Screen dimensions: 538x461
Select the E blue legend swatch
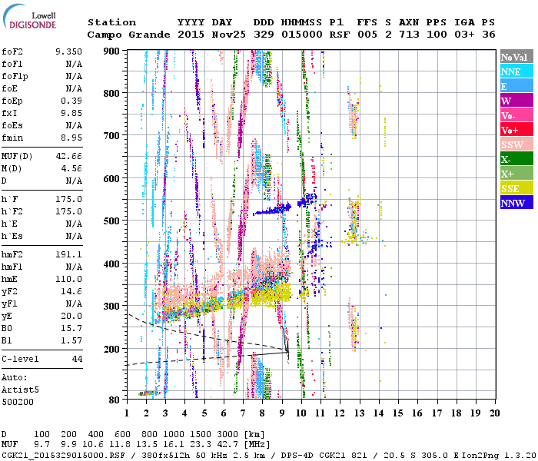pyautogui.click(x=516, y=86)
